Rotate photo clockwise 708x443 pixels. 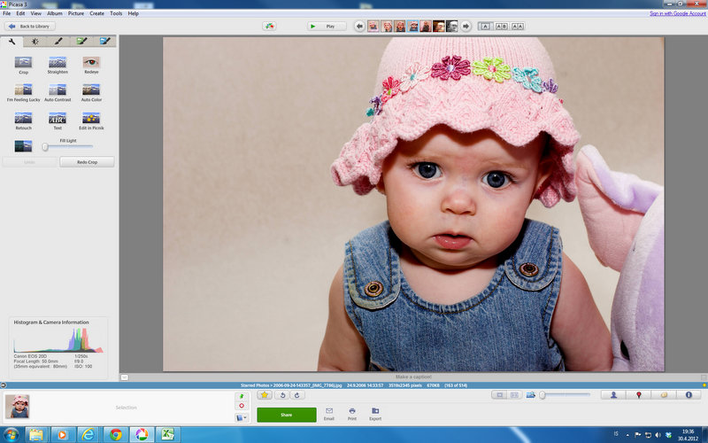tap(297, 395)
